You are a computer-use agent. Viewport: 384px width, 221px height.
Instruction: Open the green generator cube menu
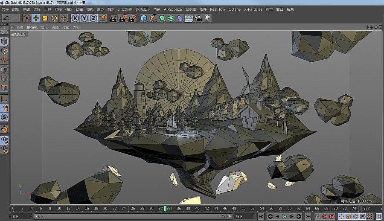tap(162, 18)
